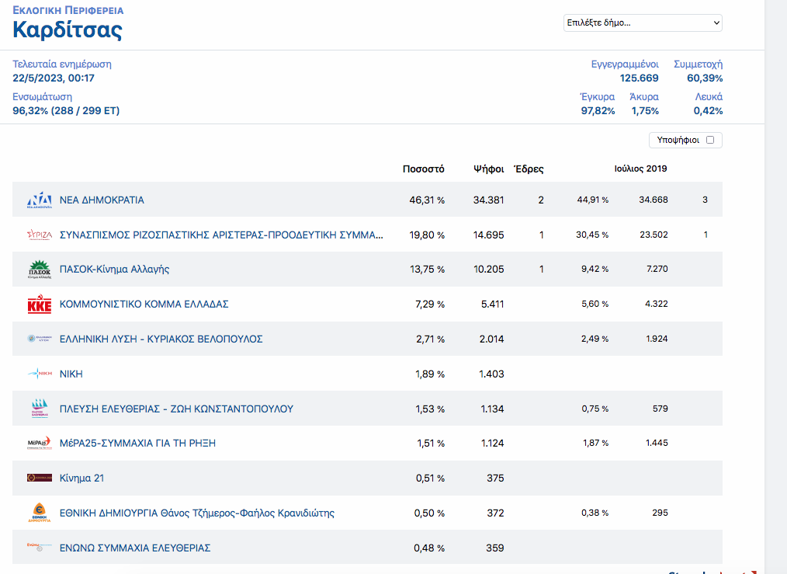Click the ΝΙΚΗ party logo
The height and width of the screenshot is (574, 787).
(x=39, y=374)
